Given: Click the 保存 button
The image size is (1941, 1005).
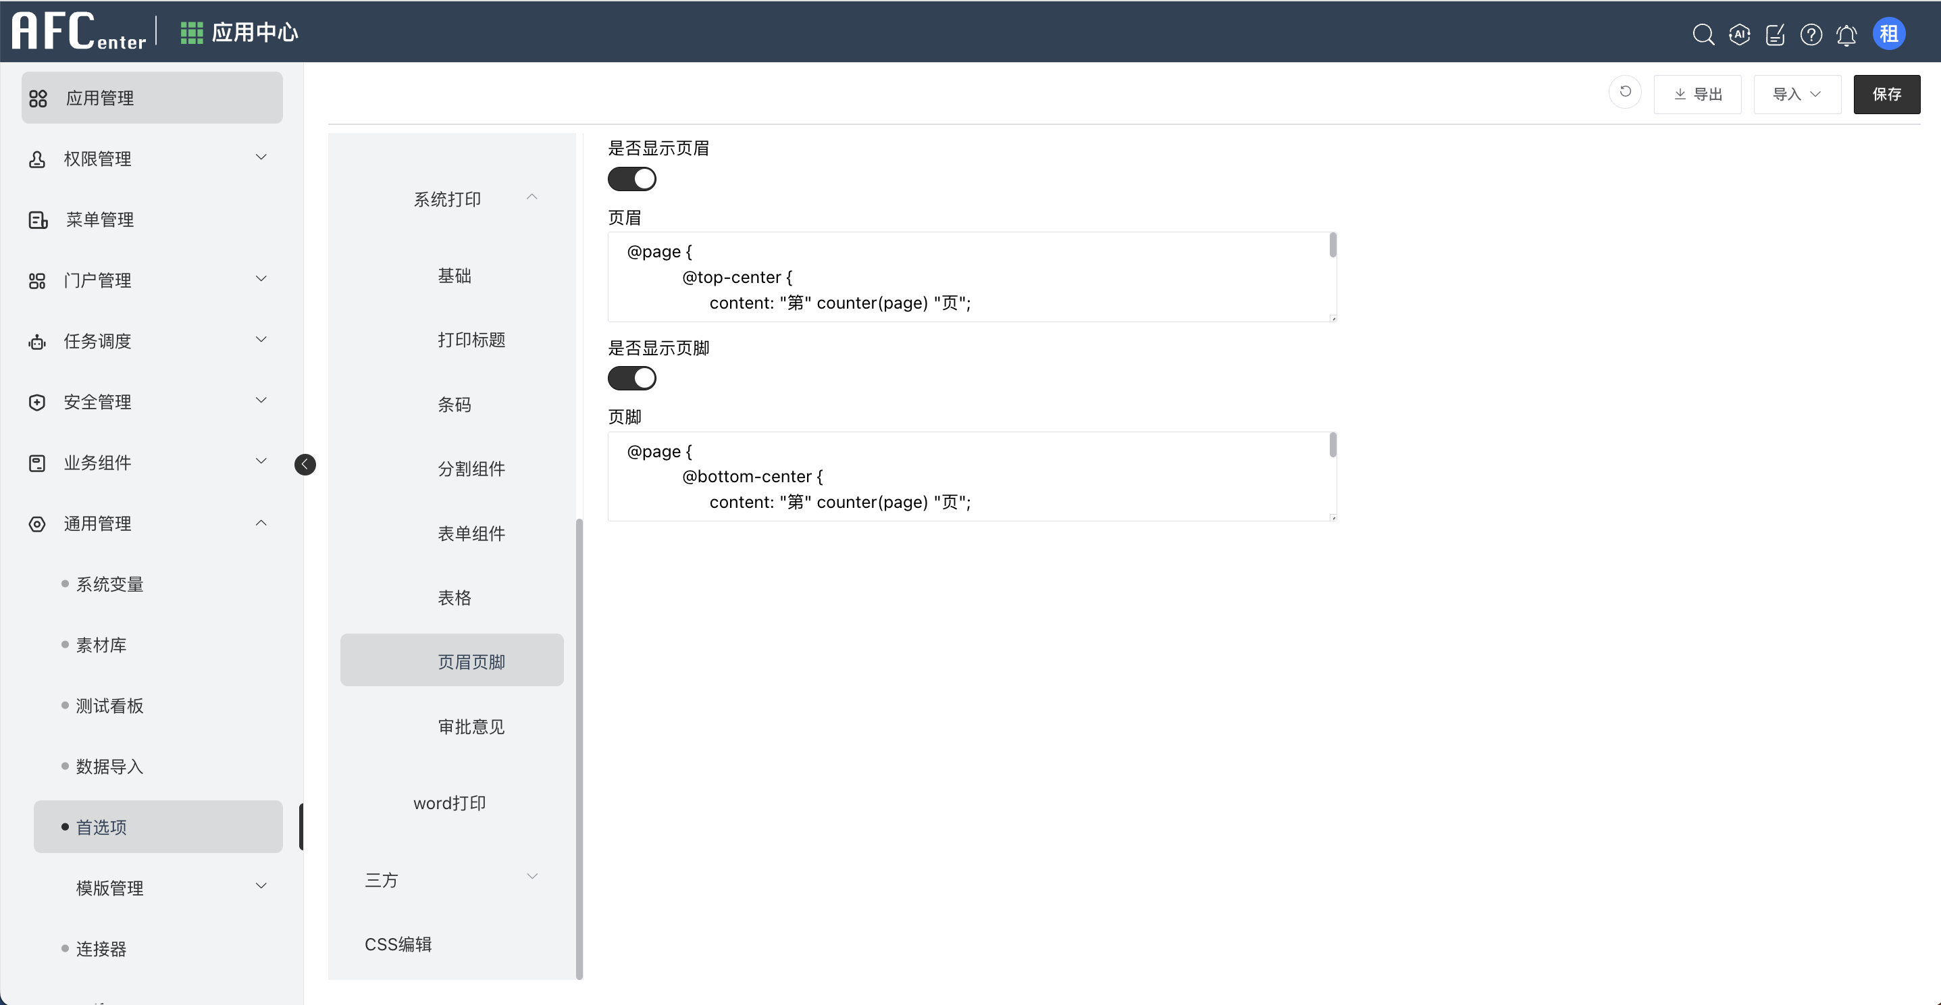Looking at the screenshot, I should pos(1886,94).
